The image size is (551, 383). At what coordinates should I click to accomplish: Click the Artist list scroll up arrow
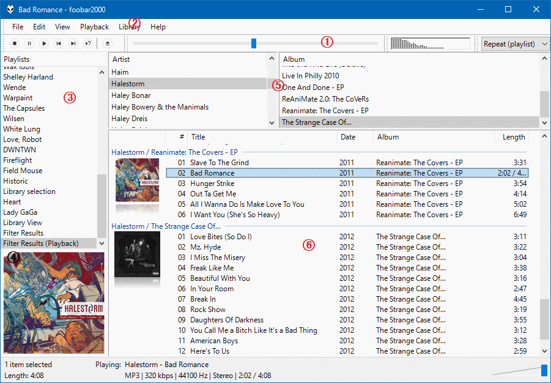pos(272,58)
